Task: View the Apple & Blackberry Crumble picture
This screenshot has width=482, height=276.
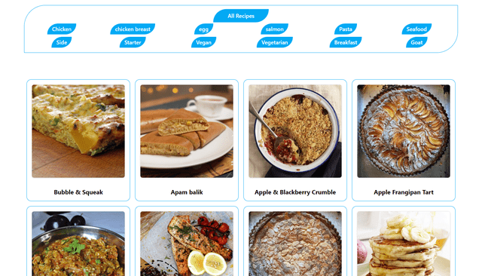Action: (x=295, y=131)
